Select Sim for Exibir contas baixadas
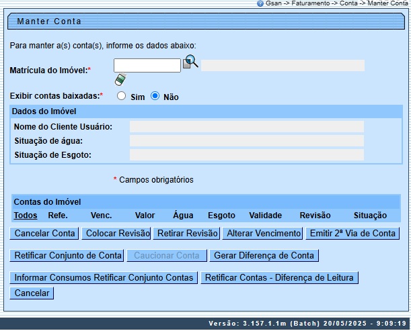Image resolution: width=411 pixels, height=331 pixels. (x=122, y=96)
